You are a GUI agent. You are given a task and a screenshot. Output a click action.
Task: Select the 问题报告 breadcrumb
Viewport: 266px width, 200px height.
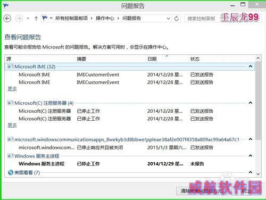131,18
